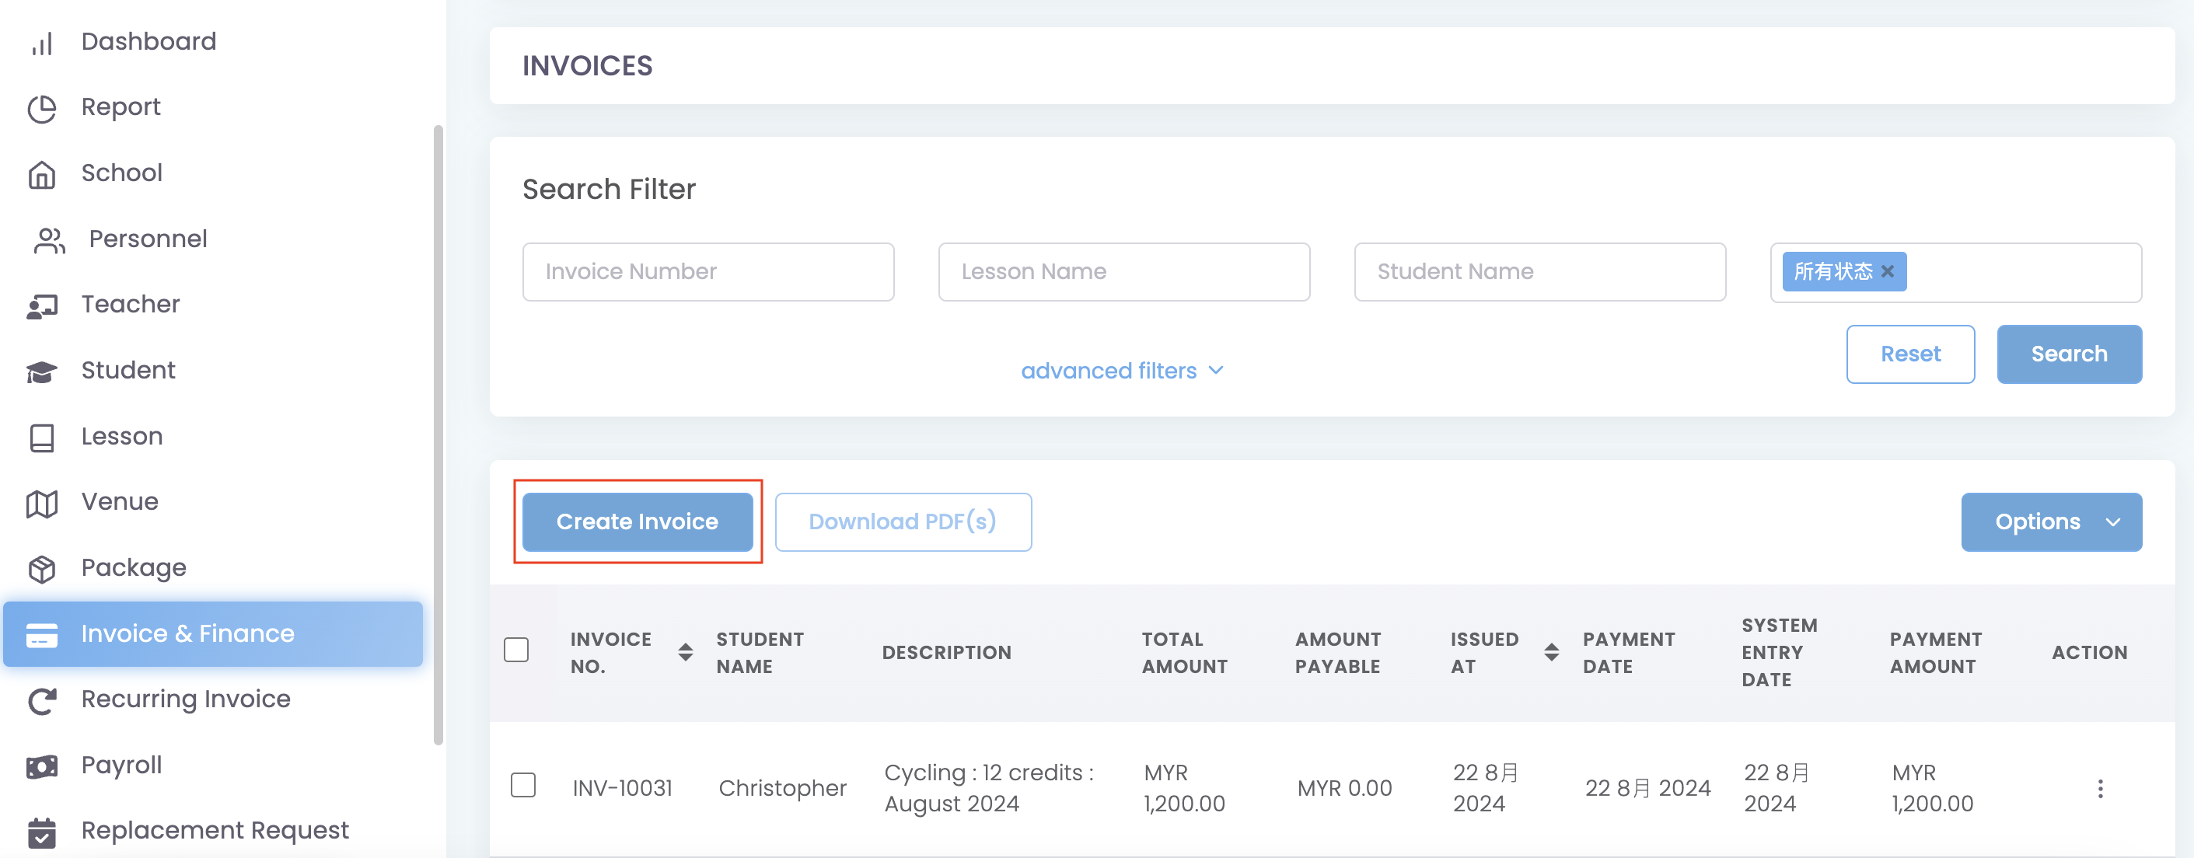This screenshot has width=2194, height=858.
Task: Go to Replacement Request menu item
Action: pyautogui.click(x=215, y=830)
